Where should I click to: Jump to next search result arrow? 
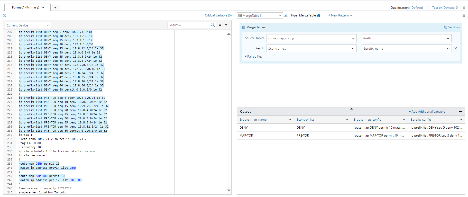pos(226,25)
